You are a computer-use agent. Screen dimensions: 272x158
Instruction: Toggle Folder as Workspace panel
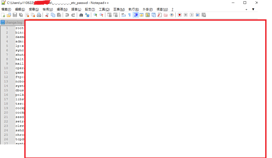click(166, 15)
